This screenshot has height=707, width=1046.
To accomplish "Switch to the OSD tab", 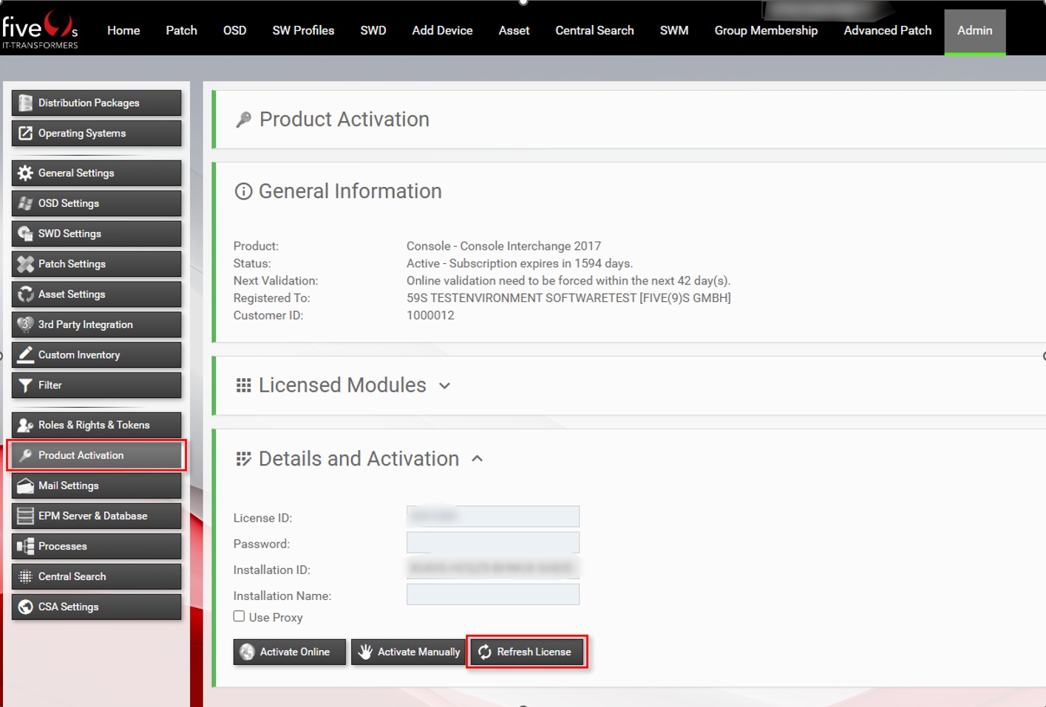I will tap(234, 30).
